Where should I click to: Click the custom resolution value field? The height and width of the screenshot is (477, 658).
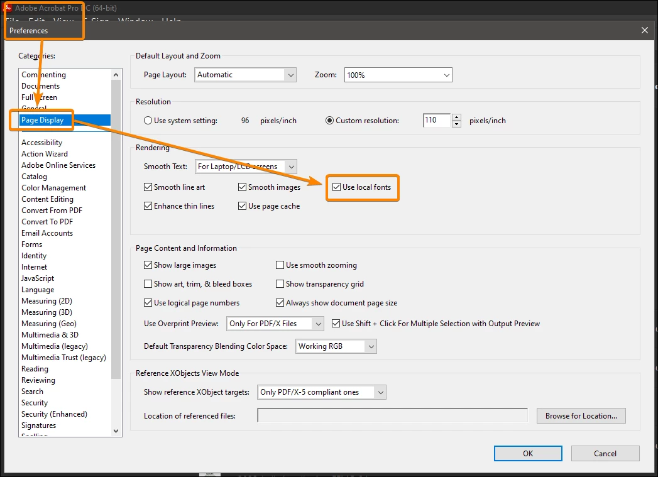coord(436,121)
